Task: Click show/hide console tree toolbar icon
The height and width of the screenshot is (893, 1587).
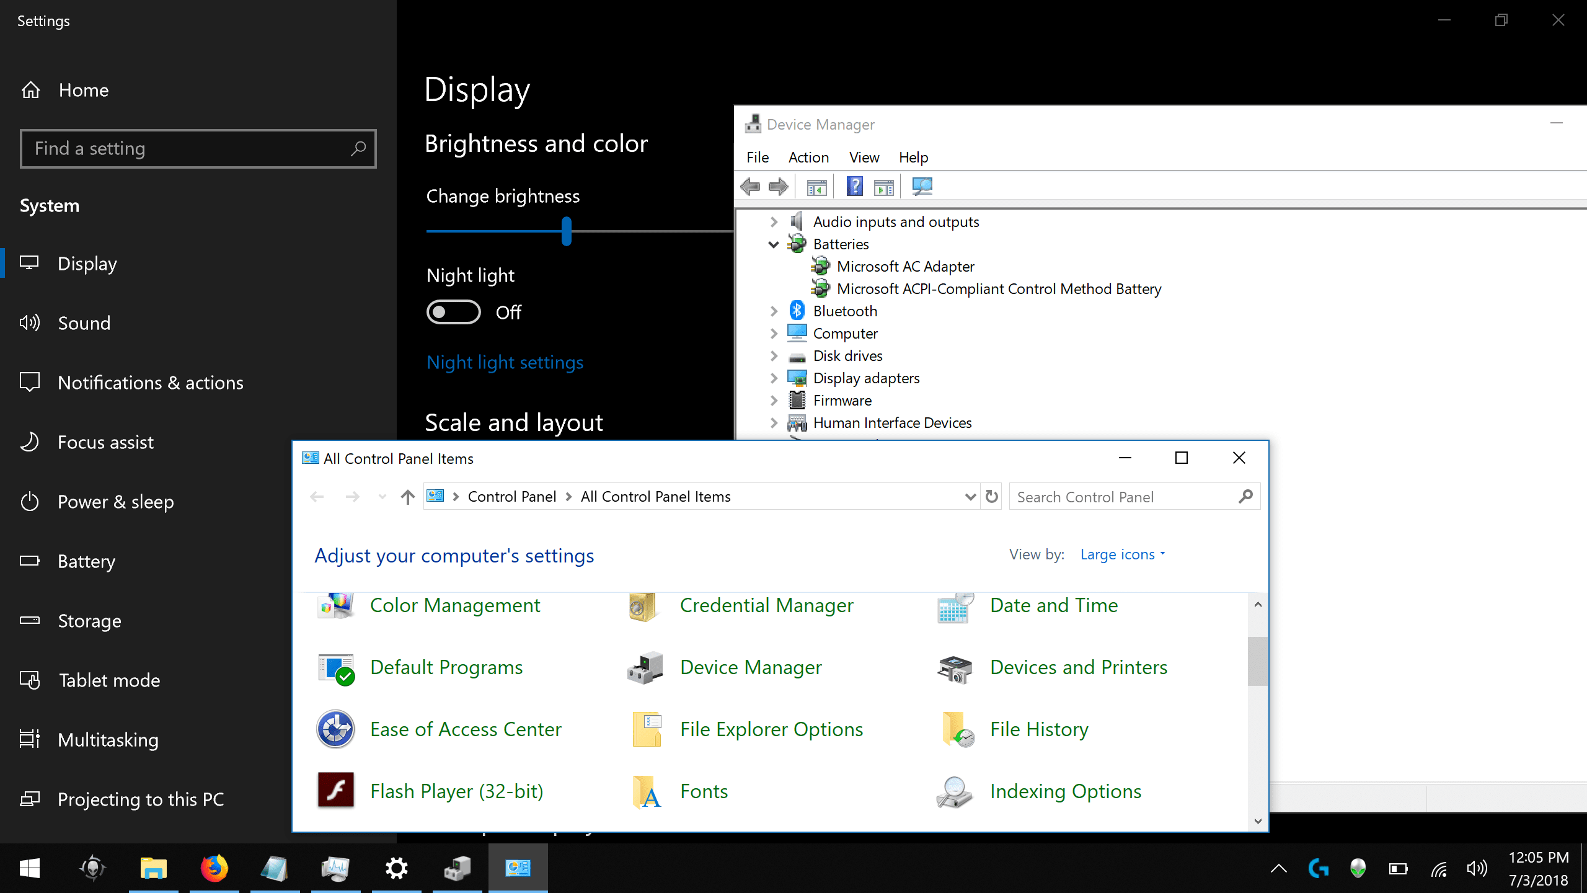Action: (x=816, y=187)
